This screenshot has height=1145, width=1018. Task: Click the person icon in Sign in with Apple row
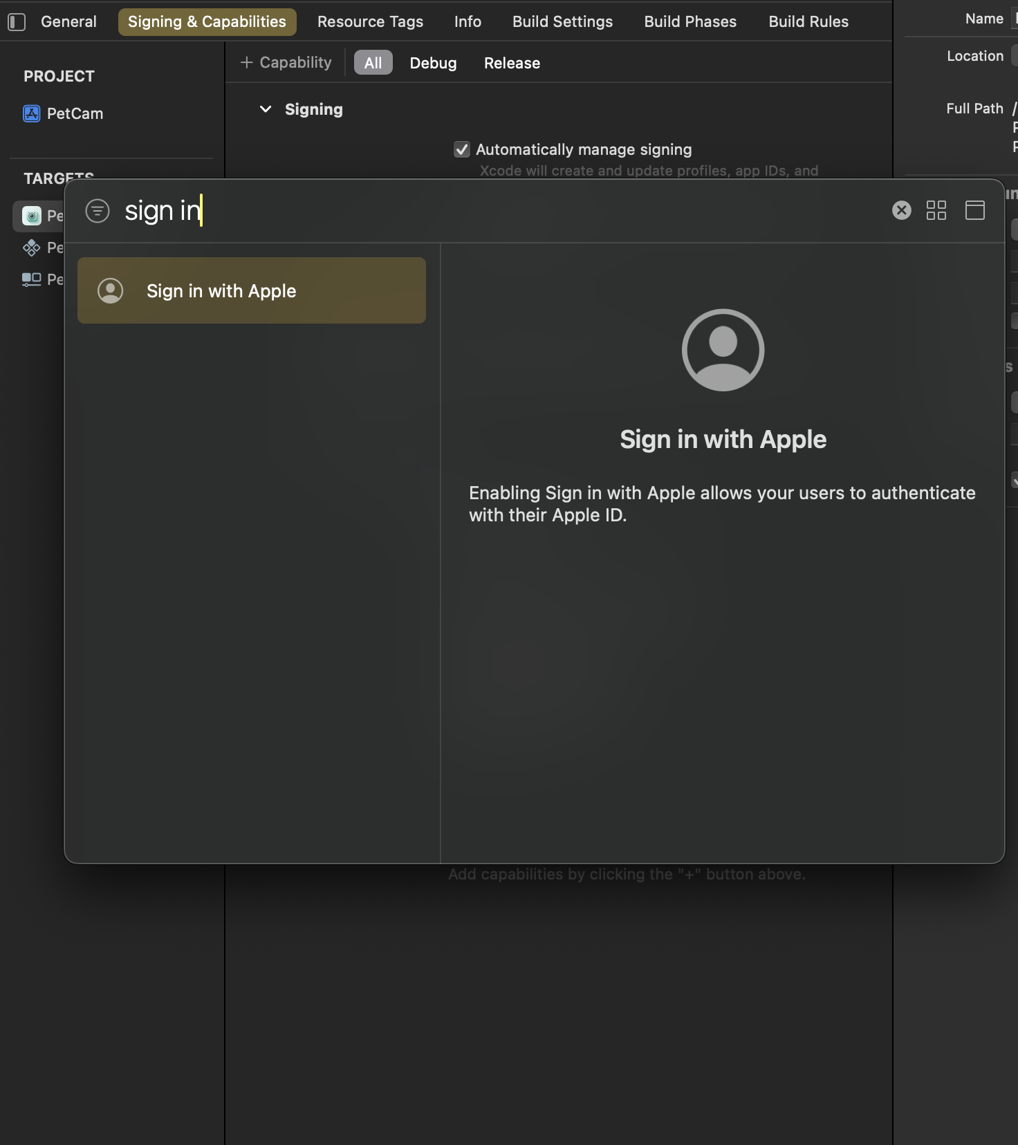point(111,290)
